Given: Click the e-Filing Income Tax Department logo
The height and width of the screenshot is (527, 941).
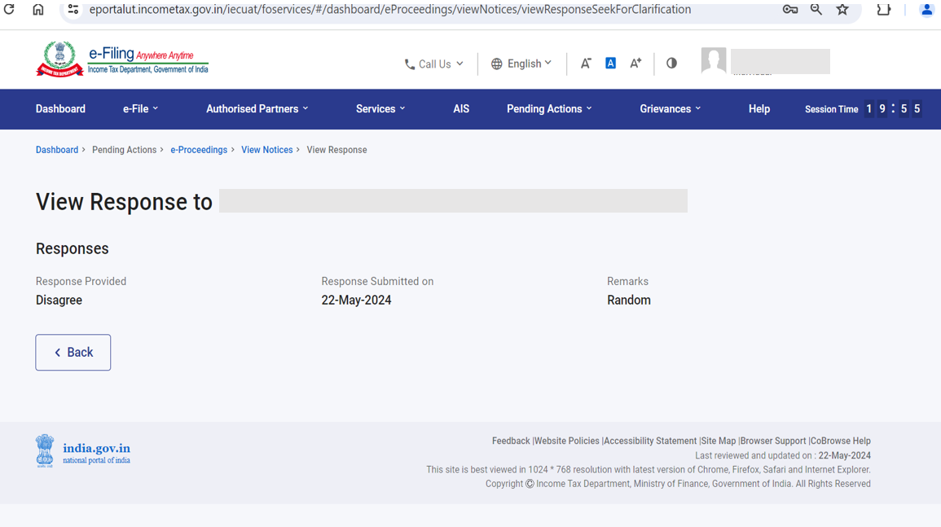Looking at the screenshot, I should point(122,60).
